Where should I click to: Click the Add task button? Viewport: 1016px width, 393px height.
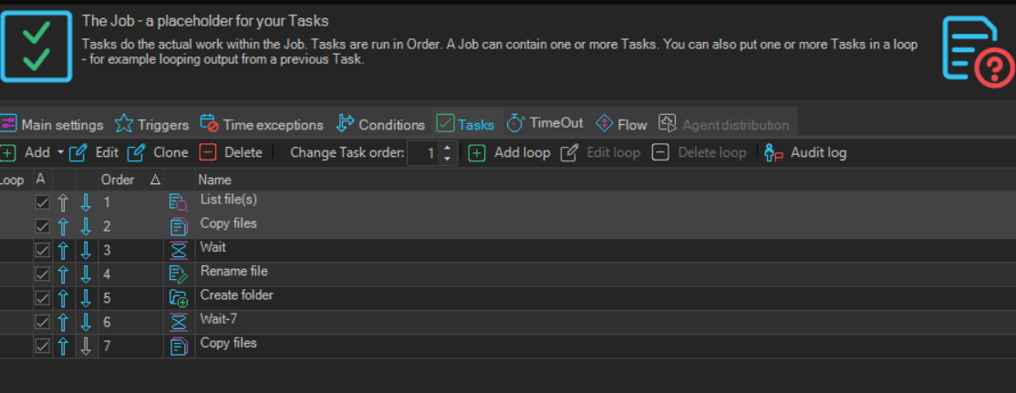click(26, 153)
